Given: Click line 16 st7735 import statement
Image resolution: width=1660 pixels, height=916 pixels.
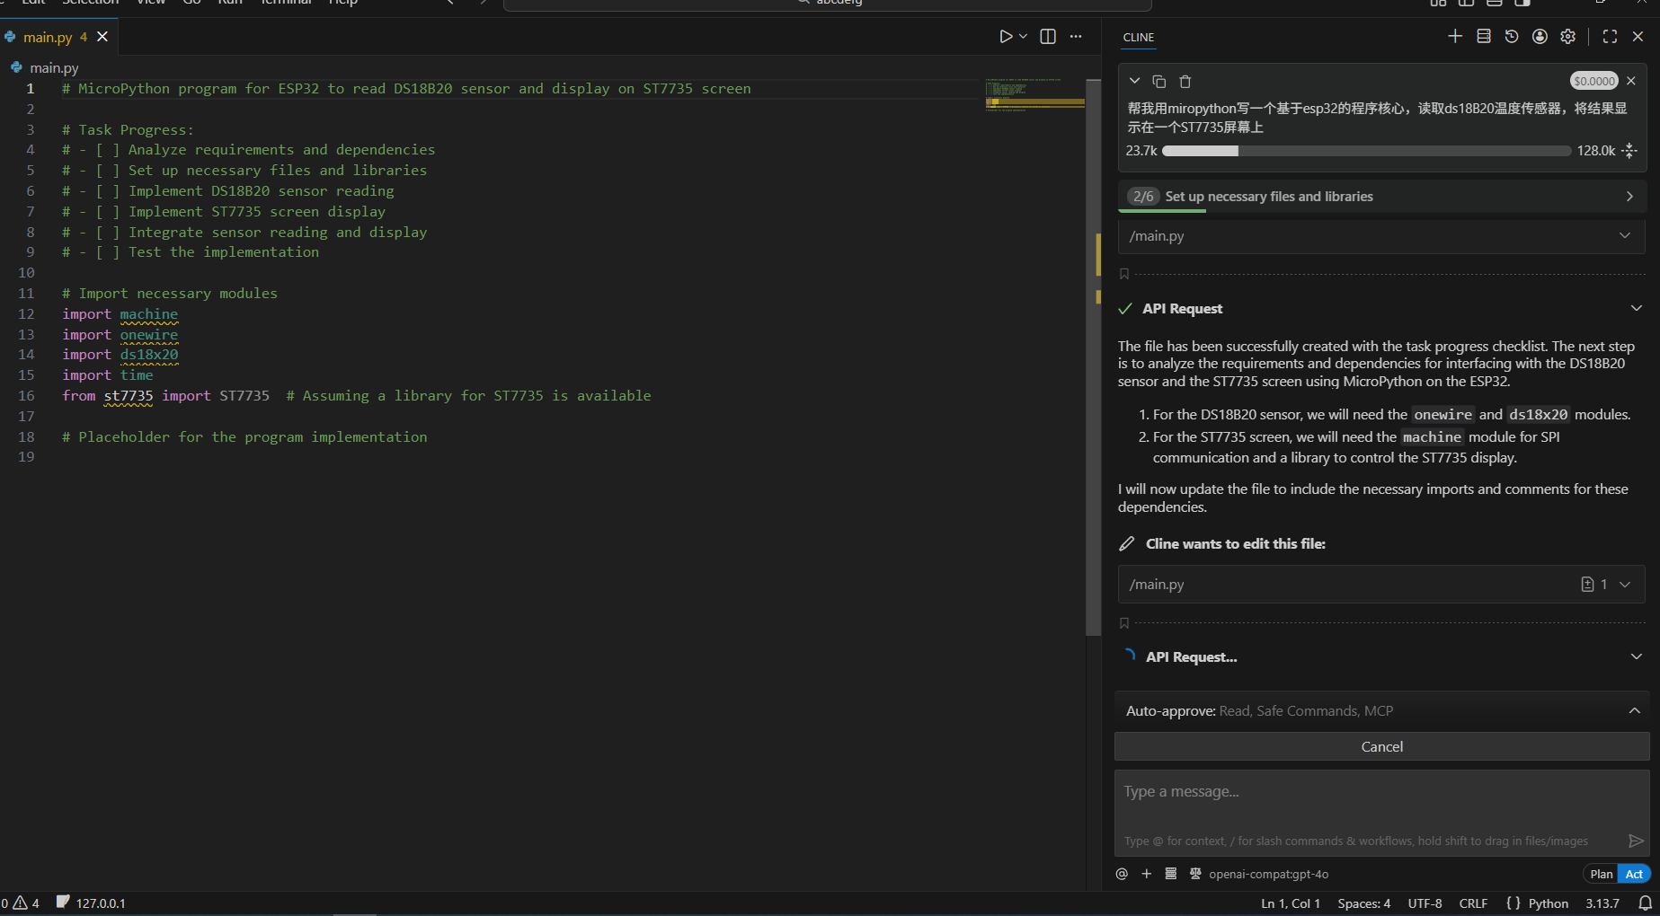Looking at the screenshot, I should [357, 395].
